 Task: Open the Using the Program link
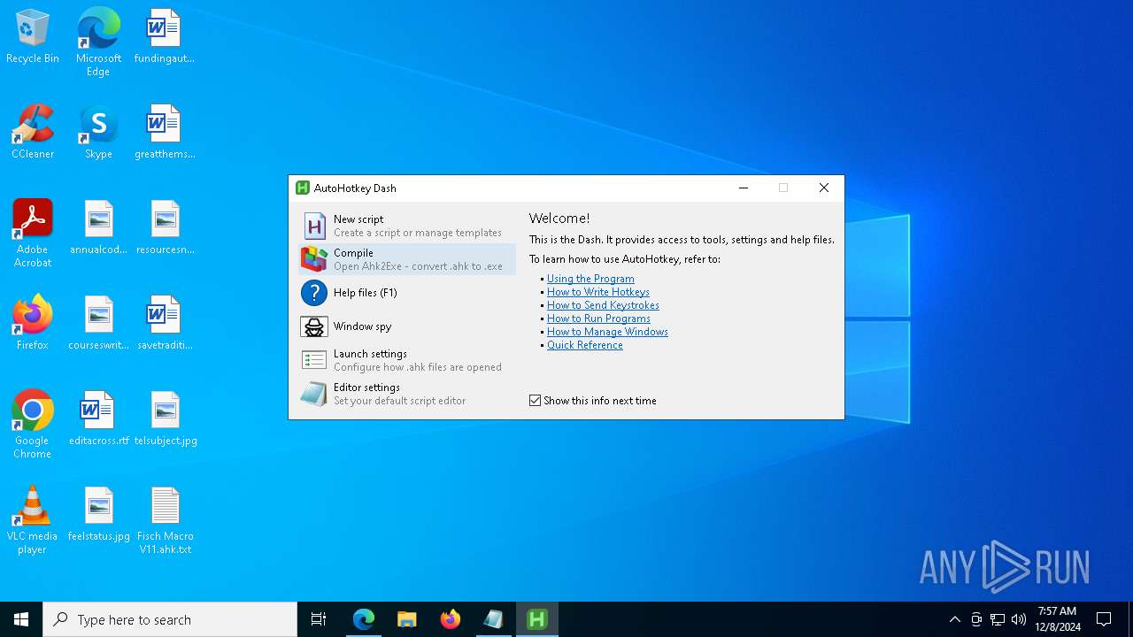point(590,279)
